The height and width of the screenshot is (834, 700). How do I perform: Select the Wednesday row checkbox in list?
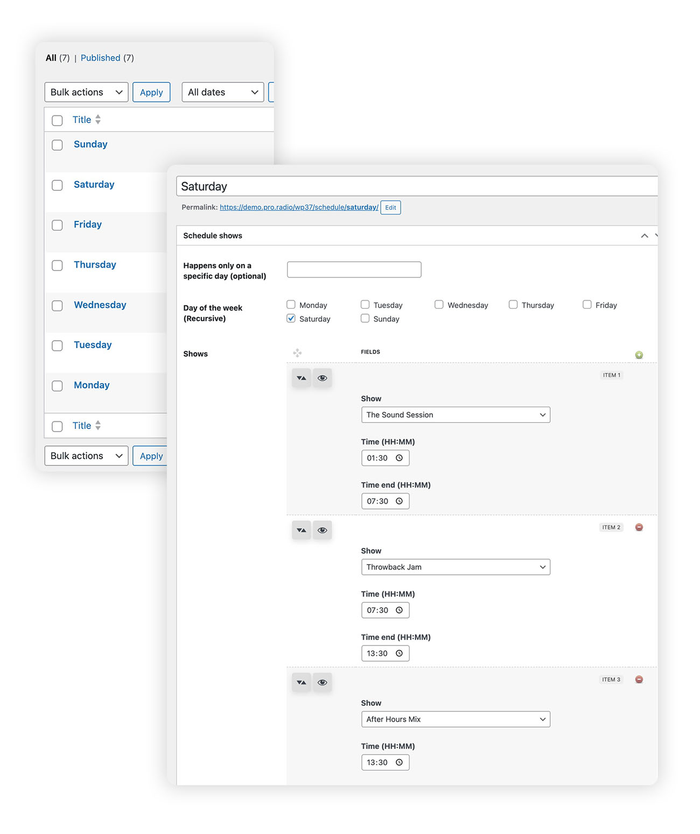(57, 305)
